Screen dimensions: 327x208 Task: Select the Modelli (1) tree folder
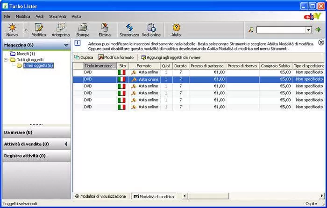(25, 54)
